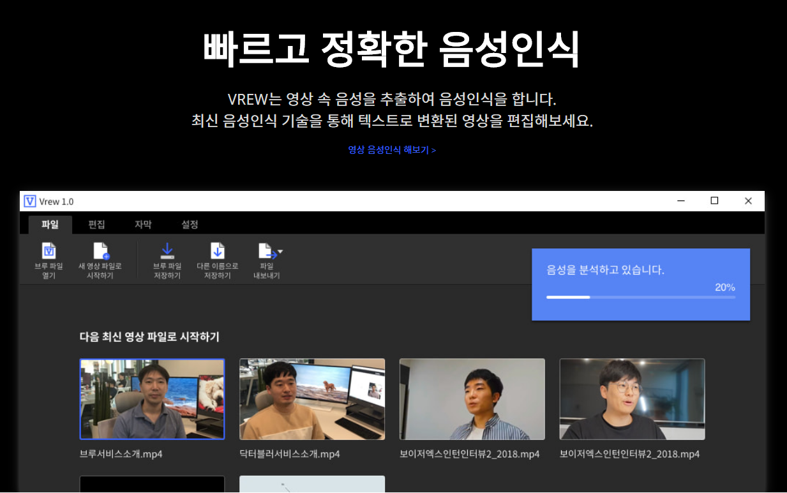Click the 20% analysis progress bar
The height and width of the screenshot is (493, 787).
click(x=641, y=297)
